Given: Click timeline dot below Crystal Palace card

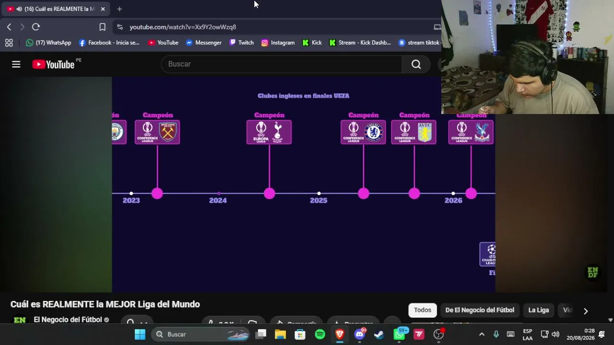Looking at the screenshot, I should click(x=471, y=193).
